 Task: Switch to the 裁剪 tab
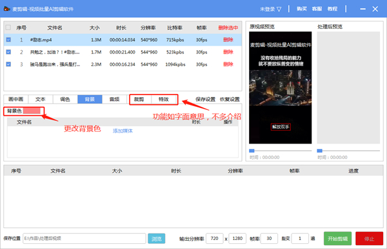tap(139, 99)
